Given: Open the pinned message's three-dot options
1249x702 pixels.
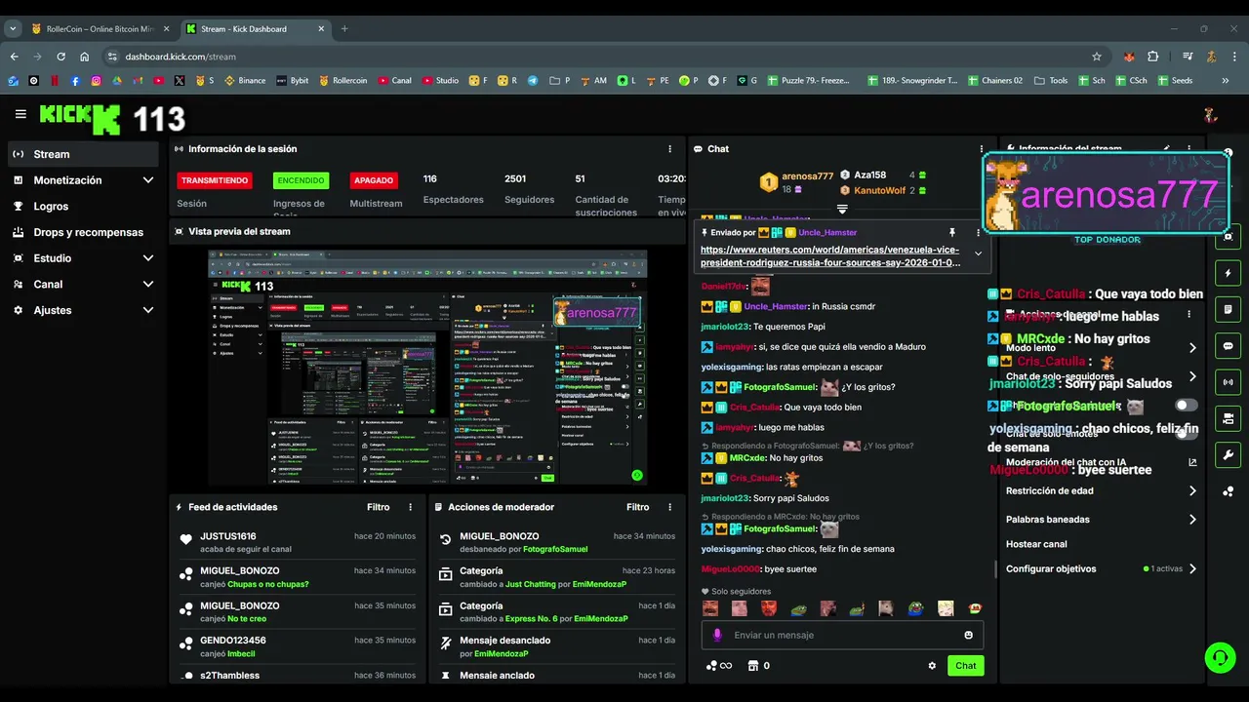Looking at the screenshot, I should 978,233.
